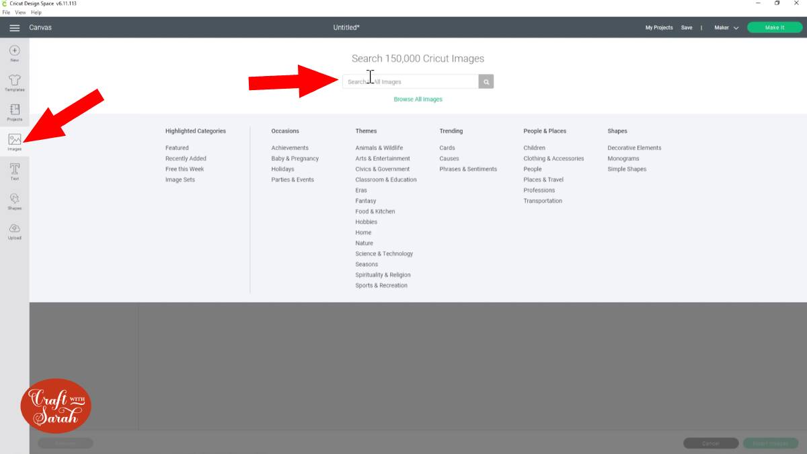807x454 pixels.
Task: Click Save in the header
Action: pos(686,28)
